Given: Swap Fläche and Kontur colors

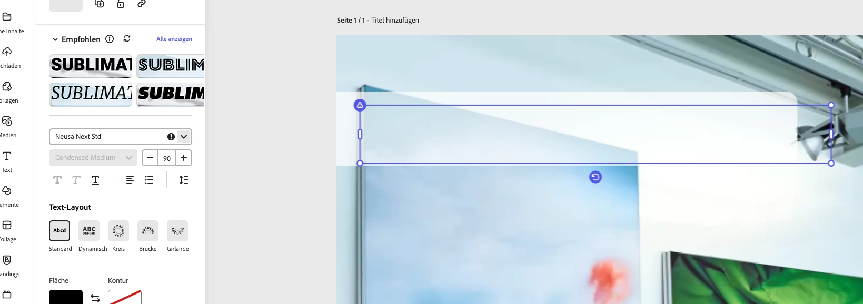Looking at the screenshot, I should 95,298.
